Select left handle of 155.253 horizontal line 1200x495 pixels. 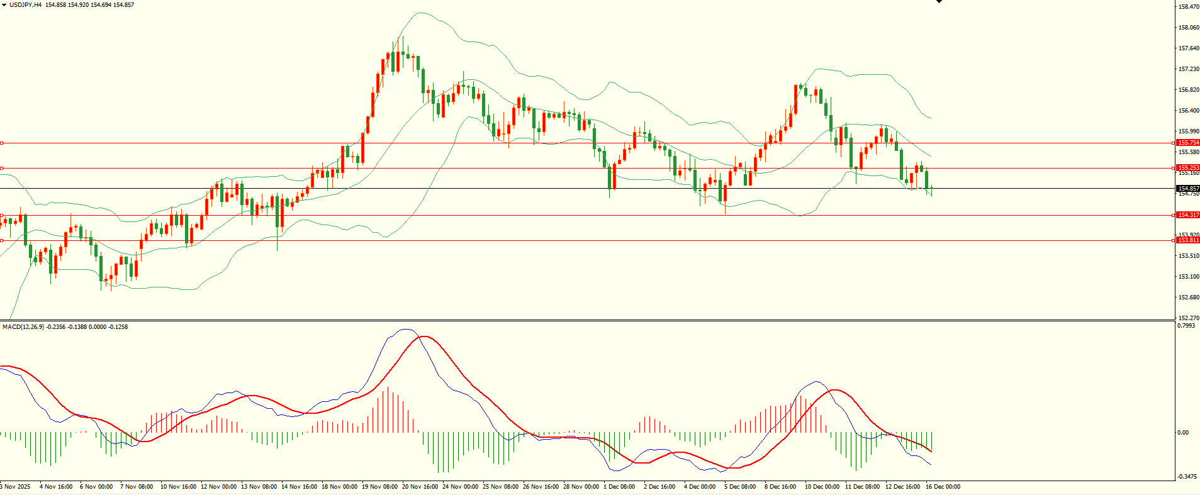(2, 168)
